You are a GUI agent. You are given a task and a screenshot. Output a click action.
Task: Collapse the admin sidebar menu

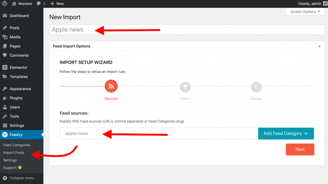point(18,178)
